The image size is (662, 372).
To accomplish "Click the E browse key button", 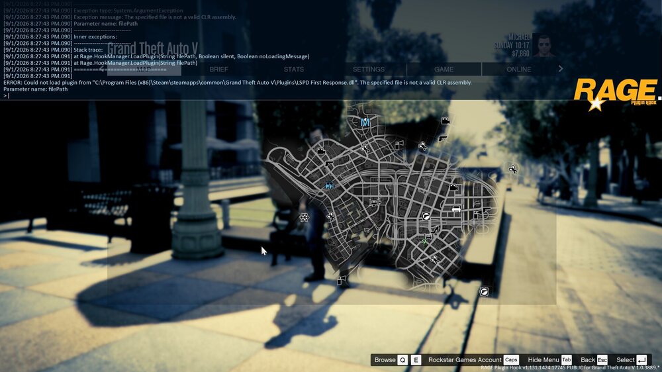I will pyautogui.click(x=416, y=360).
